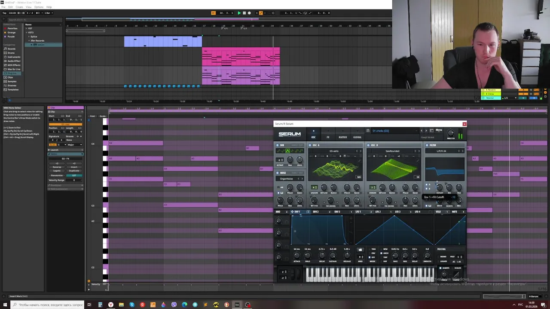
Task: Open the Create menu
Action: click(x=19, y=7)
